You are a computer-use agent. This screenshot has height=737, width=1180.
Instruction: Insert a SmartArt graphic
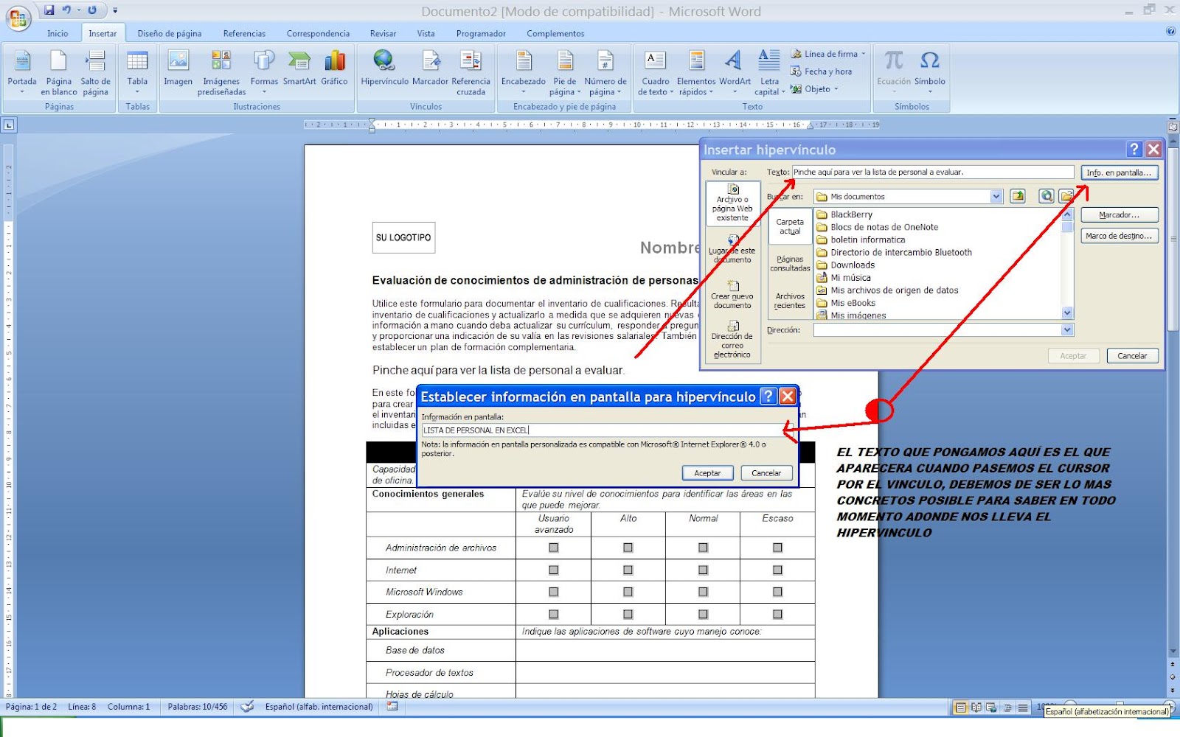click(299, 69)
